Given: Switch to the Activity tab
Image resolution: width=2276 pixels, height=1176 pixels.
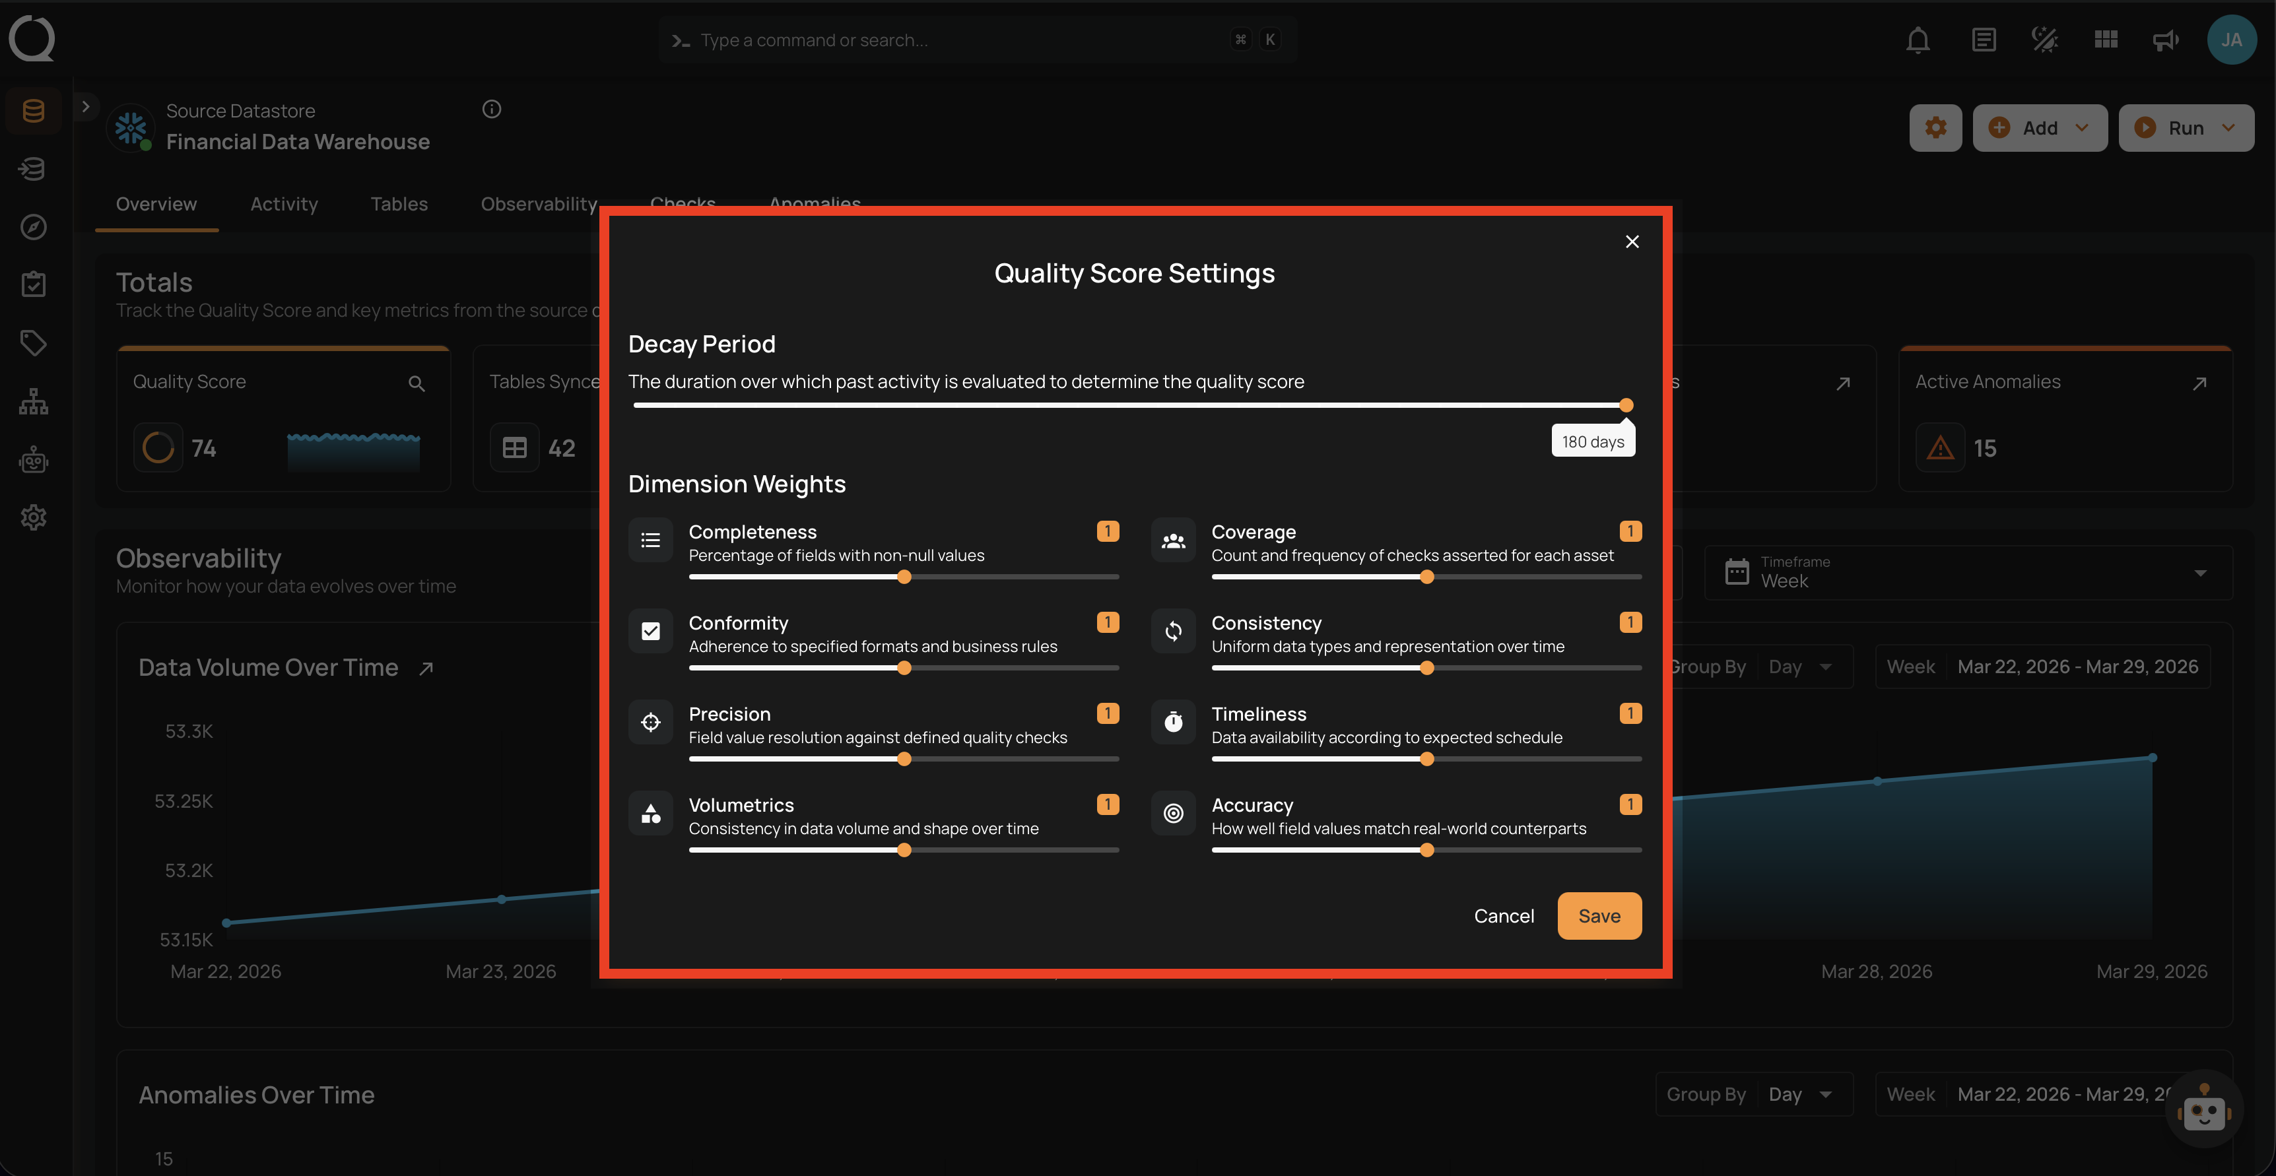Looking at the screenshot, I should [x=284, y=204].
